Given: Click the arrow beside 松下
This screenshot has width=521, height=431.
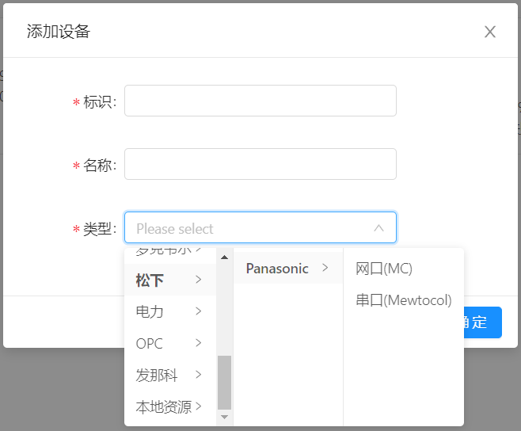Looking at the screenshot, I should pos(198,280).
